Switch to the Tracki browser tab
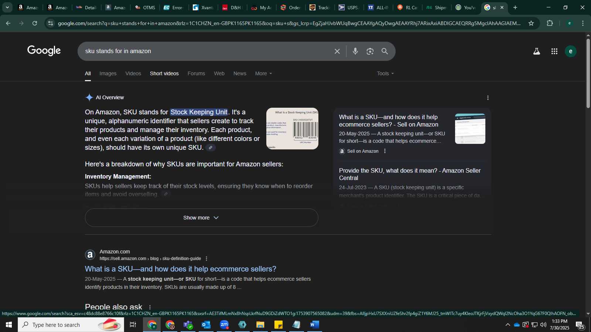Viewport: 591px width, 332px height. point(320,7)
